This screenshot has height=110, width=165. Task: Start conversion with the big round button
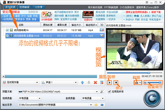pos(152,99)
